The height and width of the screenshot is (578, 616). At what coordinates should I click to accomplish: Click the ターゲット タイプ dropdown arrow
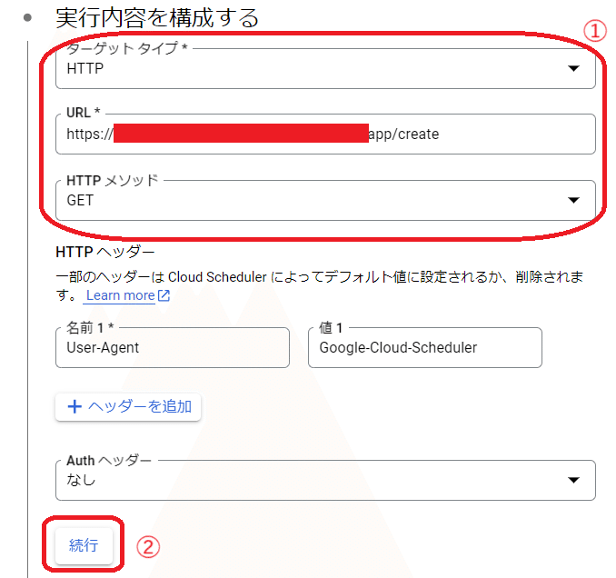[572, 68]
